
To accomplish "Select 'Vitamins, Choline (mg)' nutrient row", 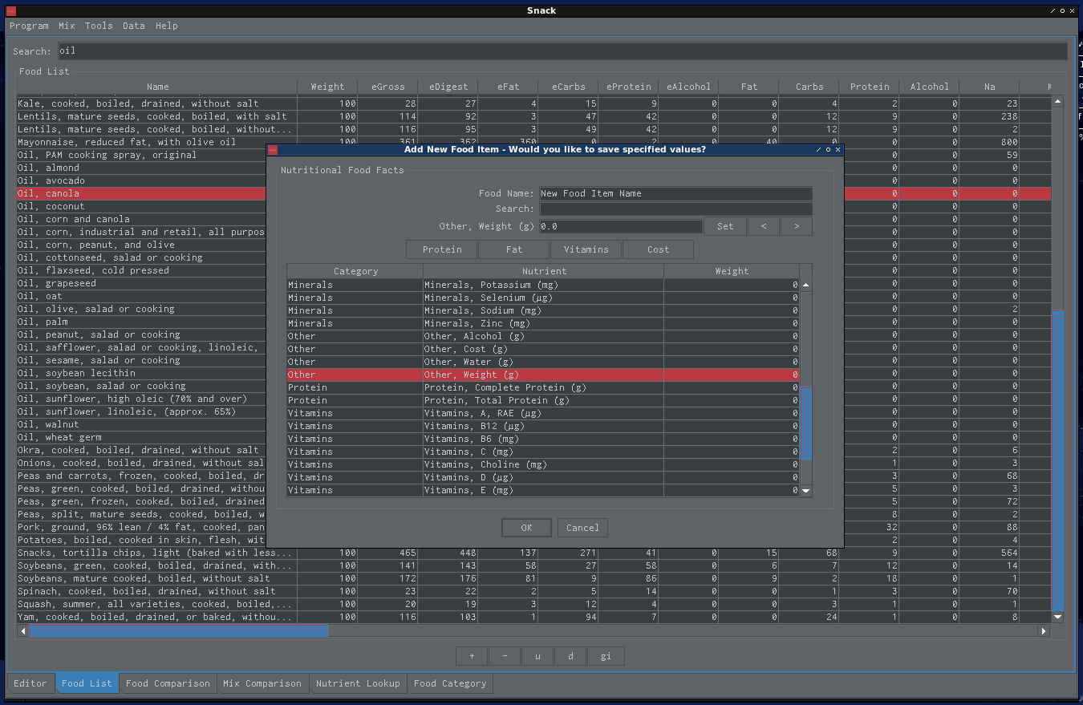I will click(543, 464).
